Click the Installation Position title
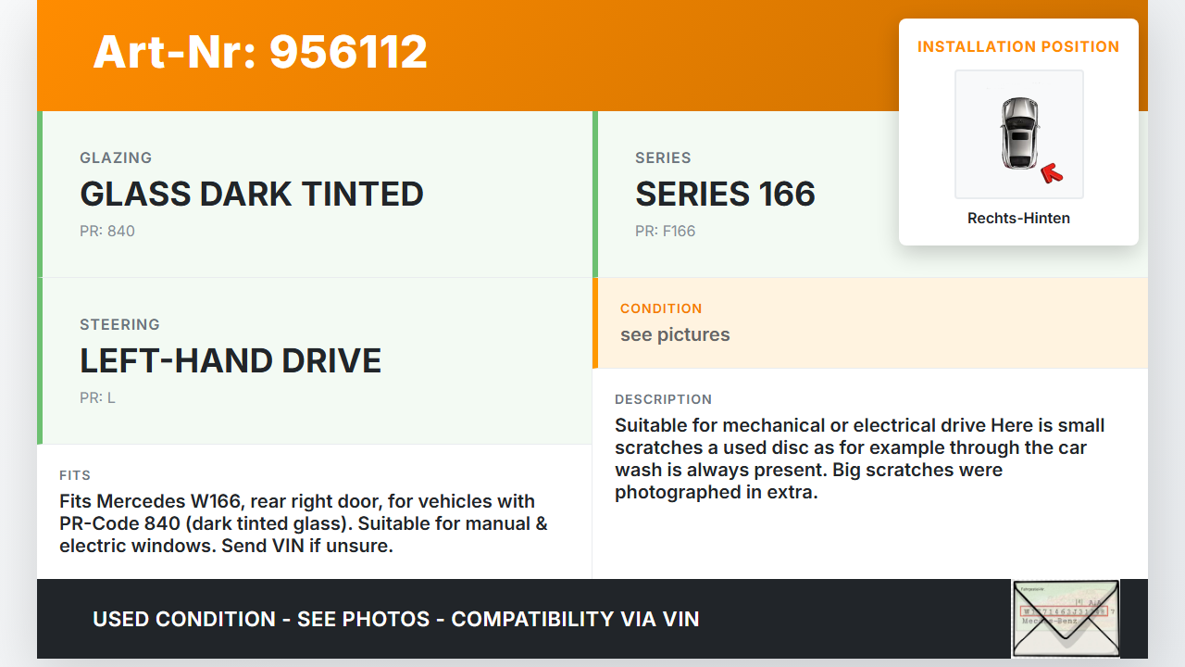The image size is (1185, 667). [x=1018, y=46]
